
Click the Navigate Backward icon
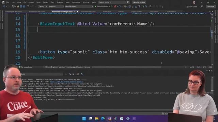[4, 6]
